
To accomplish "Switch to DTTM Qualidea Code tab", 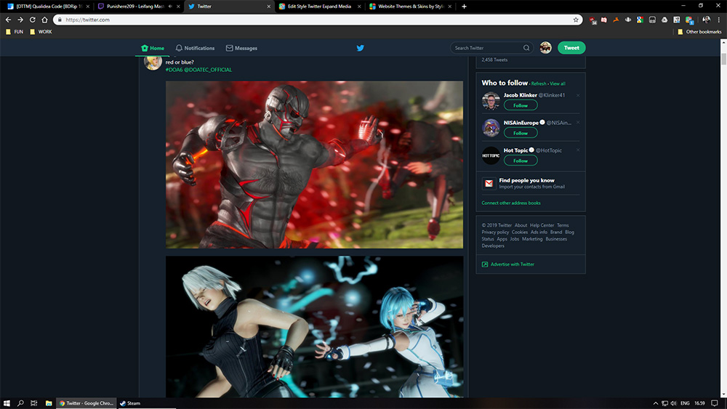I will point(48,7).
